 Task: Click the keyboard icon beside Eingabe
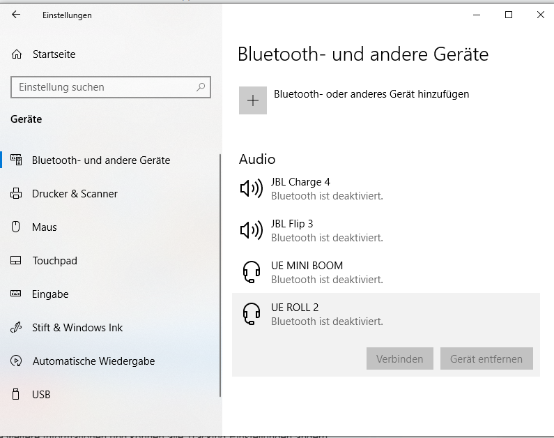pos(16,294)
